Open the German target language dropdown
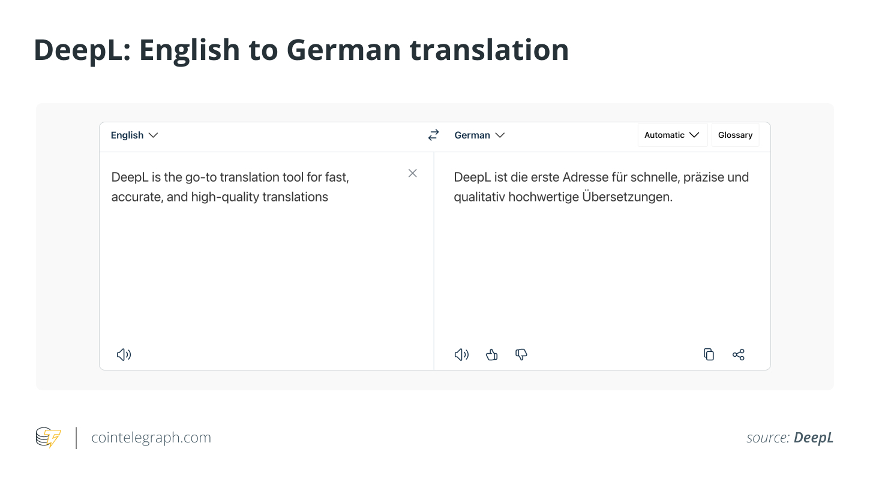Viewport: 870px width, 485px height. [x=479, y=135]
